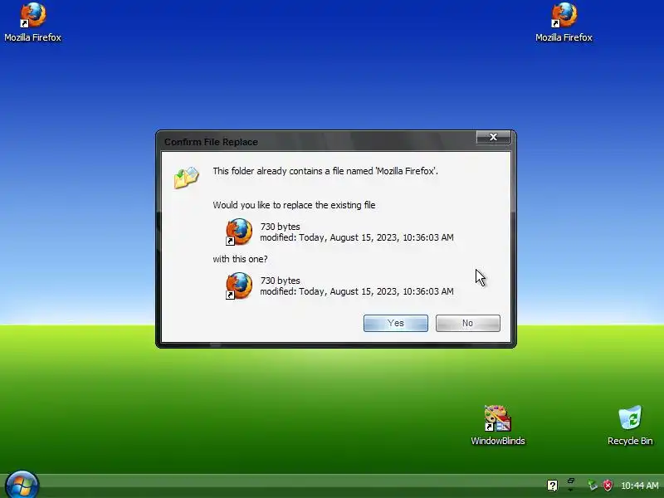
Task: Click the small arrow below the restore-windows icon
Action: 571,489
